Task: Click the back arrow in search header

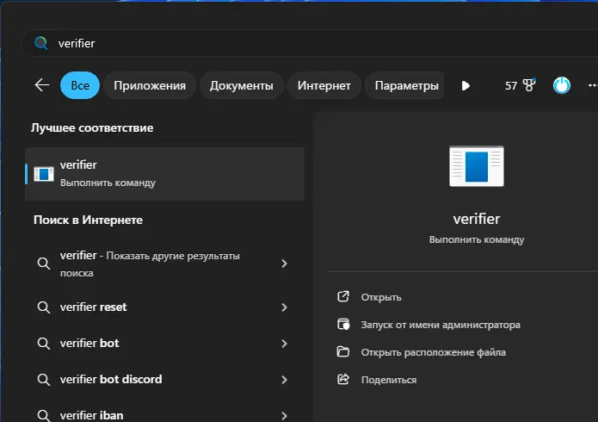Action: coord(41,85)
